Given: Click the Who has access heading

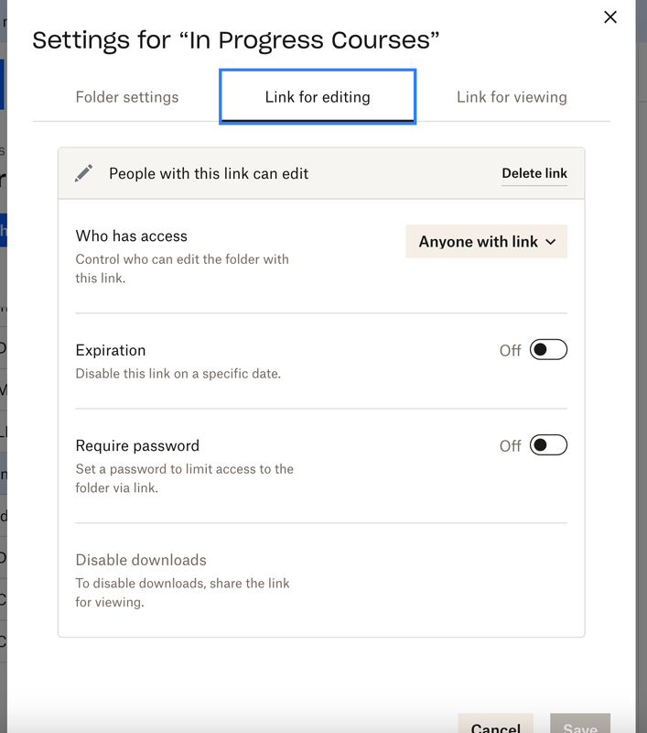Looking at the screenshot, I should tap(132, 236).
